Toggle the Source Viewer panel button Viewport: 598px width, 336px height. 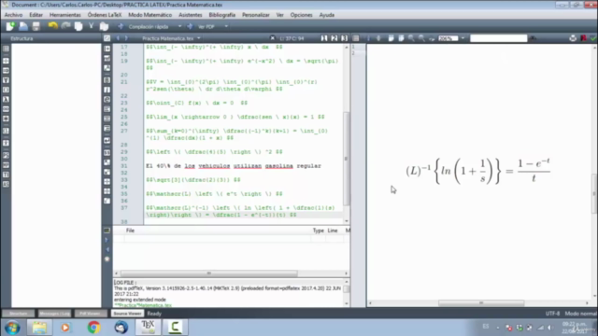[x=127, y=314]
